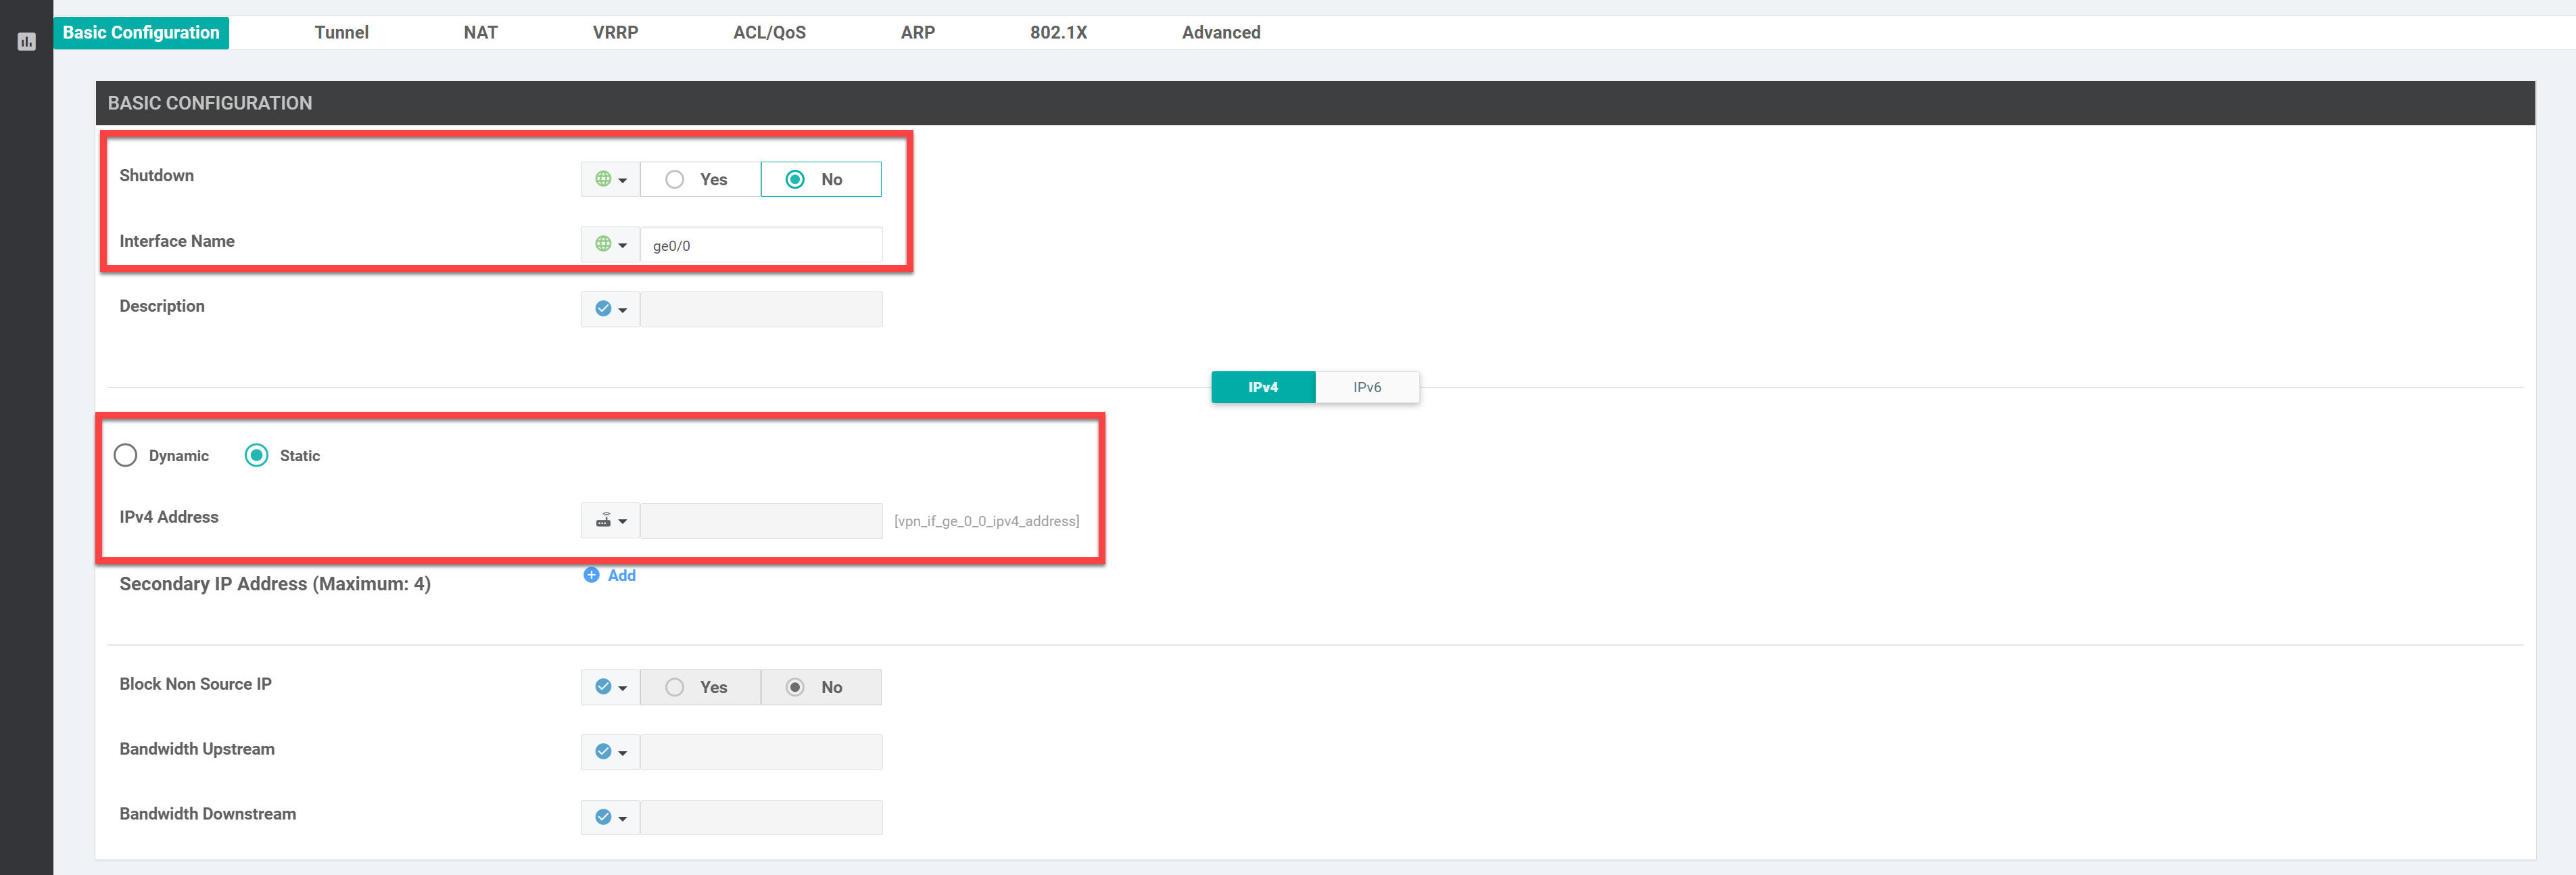Click Add link for secondary IP address

tap(621, 575)
